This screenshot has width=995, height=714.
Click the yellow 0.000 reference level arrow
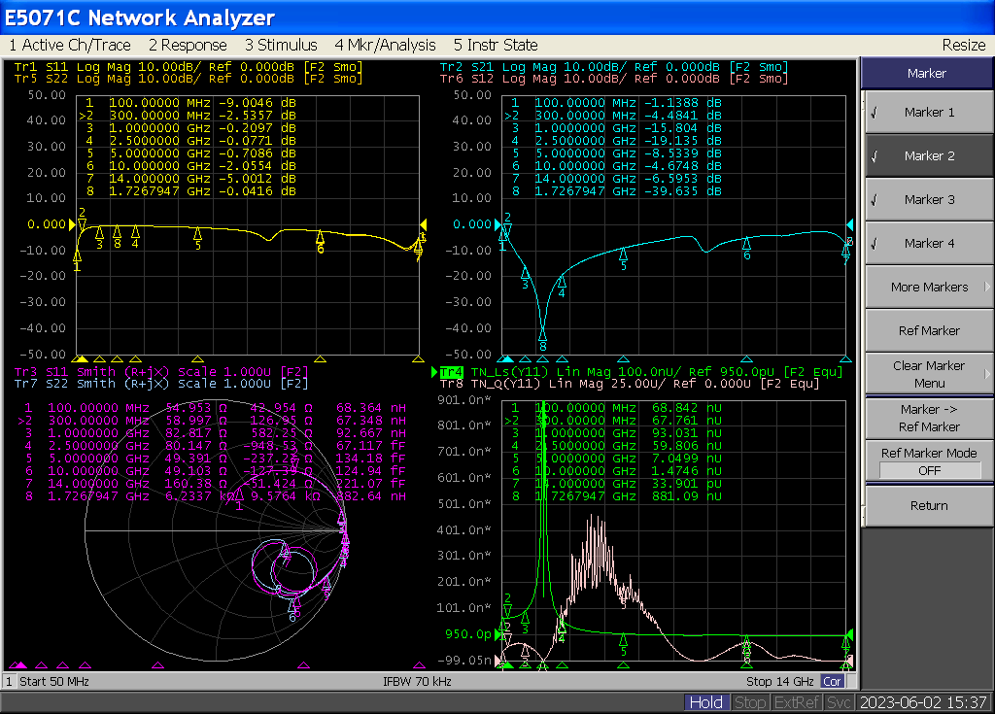72,224
